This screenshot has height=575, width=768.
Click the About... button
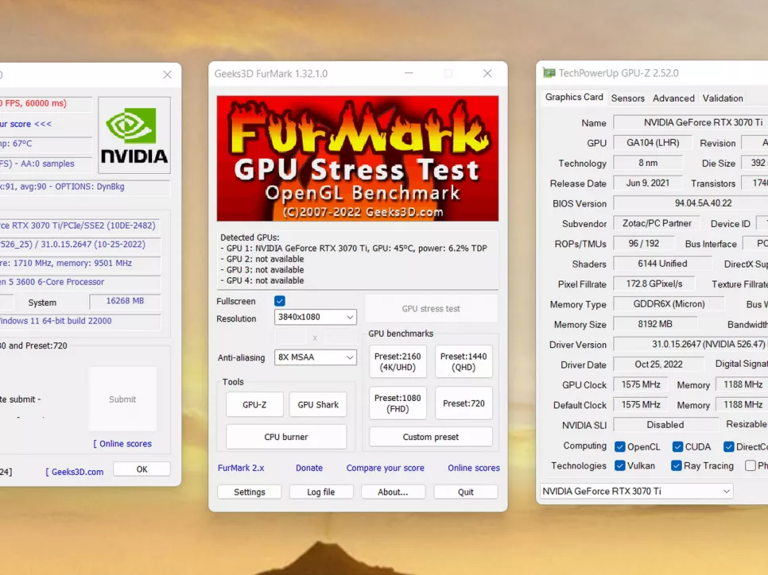click(393, 492)
